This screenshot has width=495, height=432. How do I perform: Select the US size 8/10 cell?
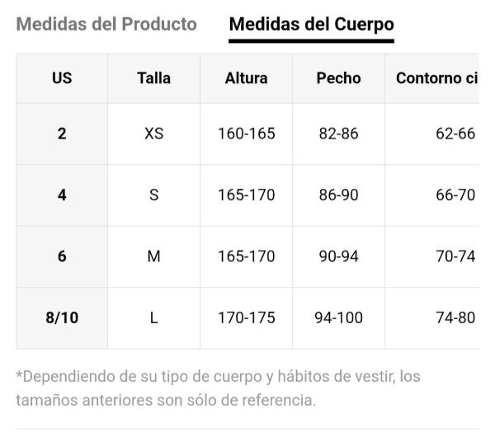(x=62, y=317)
